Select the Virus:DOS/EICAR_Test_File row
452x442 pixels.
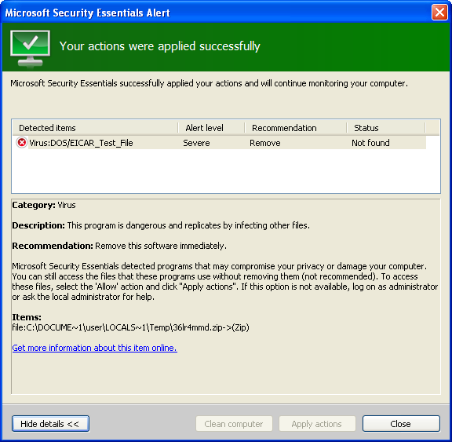[x=220, y=143]
